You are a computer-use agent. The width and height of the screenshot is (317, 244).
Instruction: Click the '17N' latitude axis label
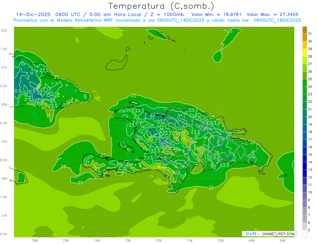tap(4, 216)
